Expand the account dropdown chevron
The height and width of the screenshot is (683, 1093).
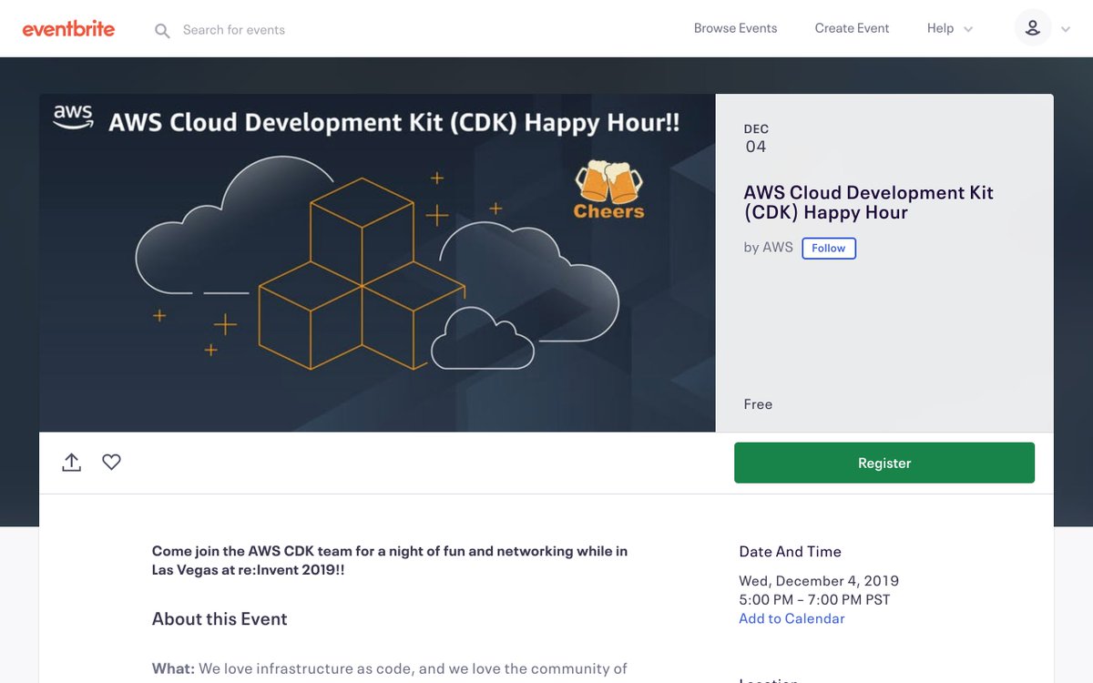click(1066, 29)
